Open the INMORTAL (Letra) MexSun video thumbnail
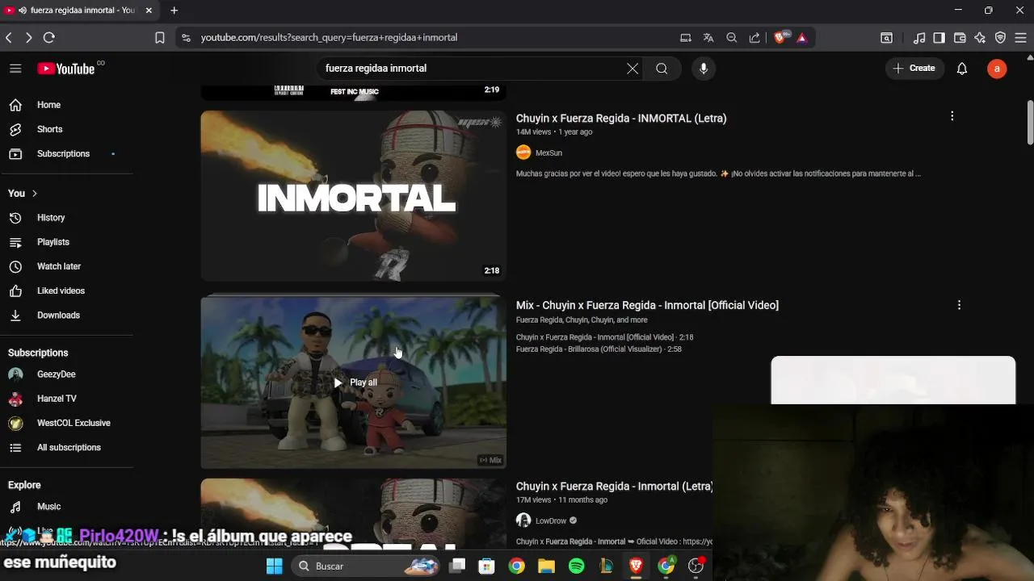Screen dimensions: 1034x581 point(354,196)
